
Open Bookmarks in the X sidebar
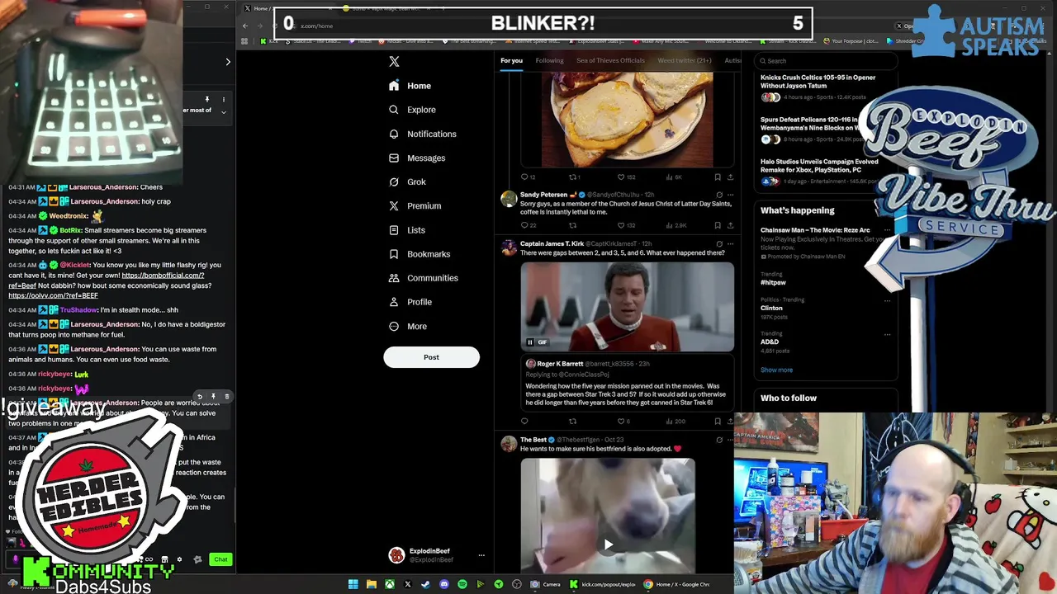[419, 254]
